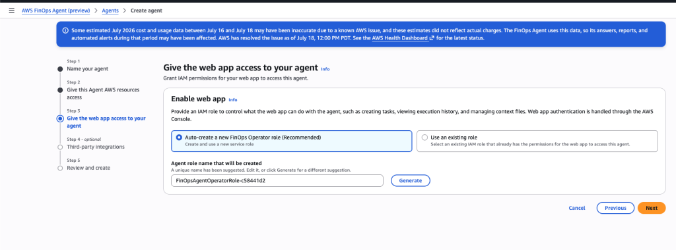Click the orange Next button

pyautogui.click(x=652, y=208)
